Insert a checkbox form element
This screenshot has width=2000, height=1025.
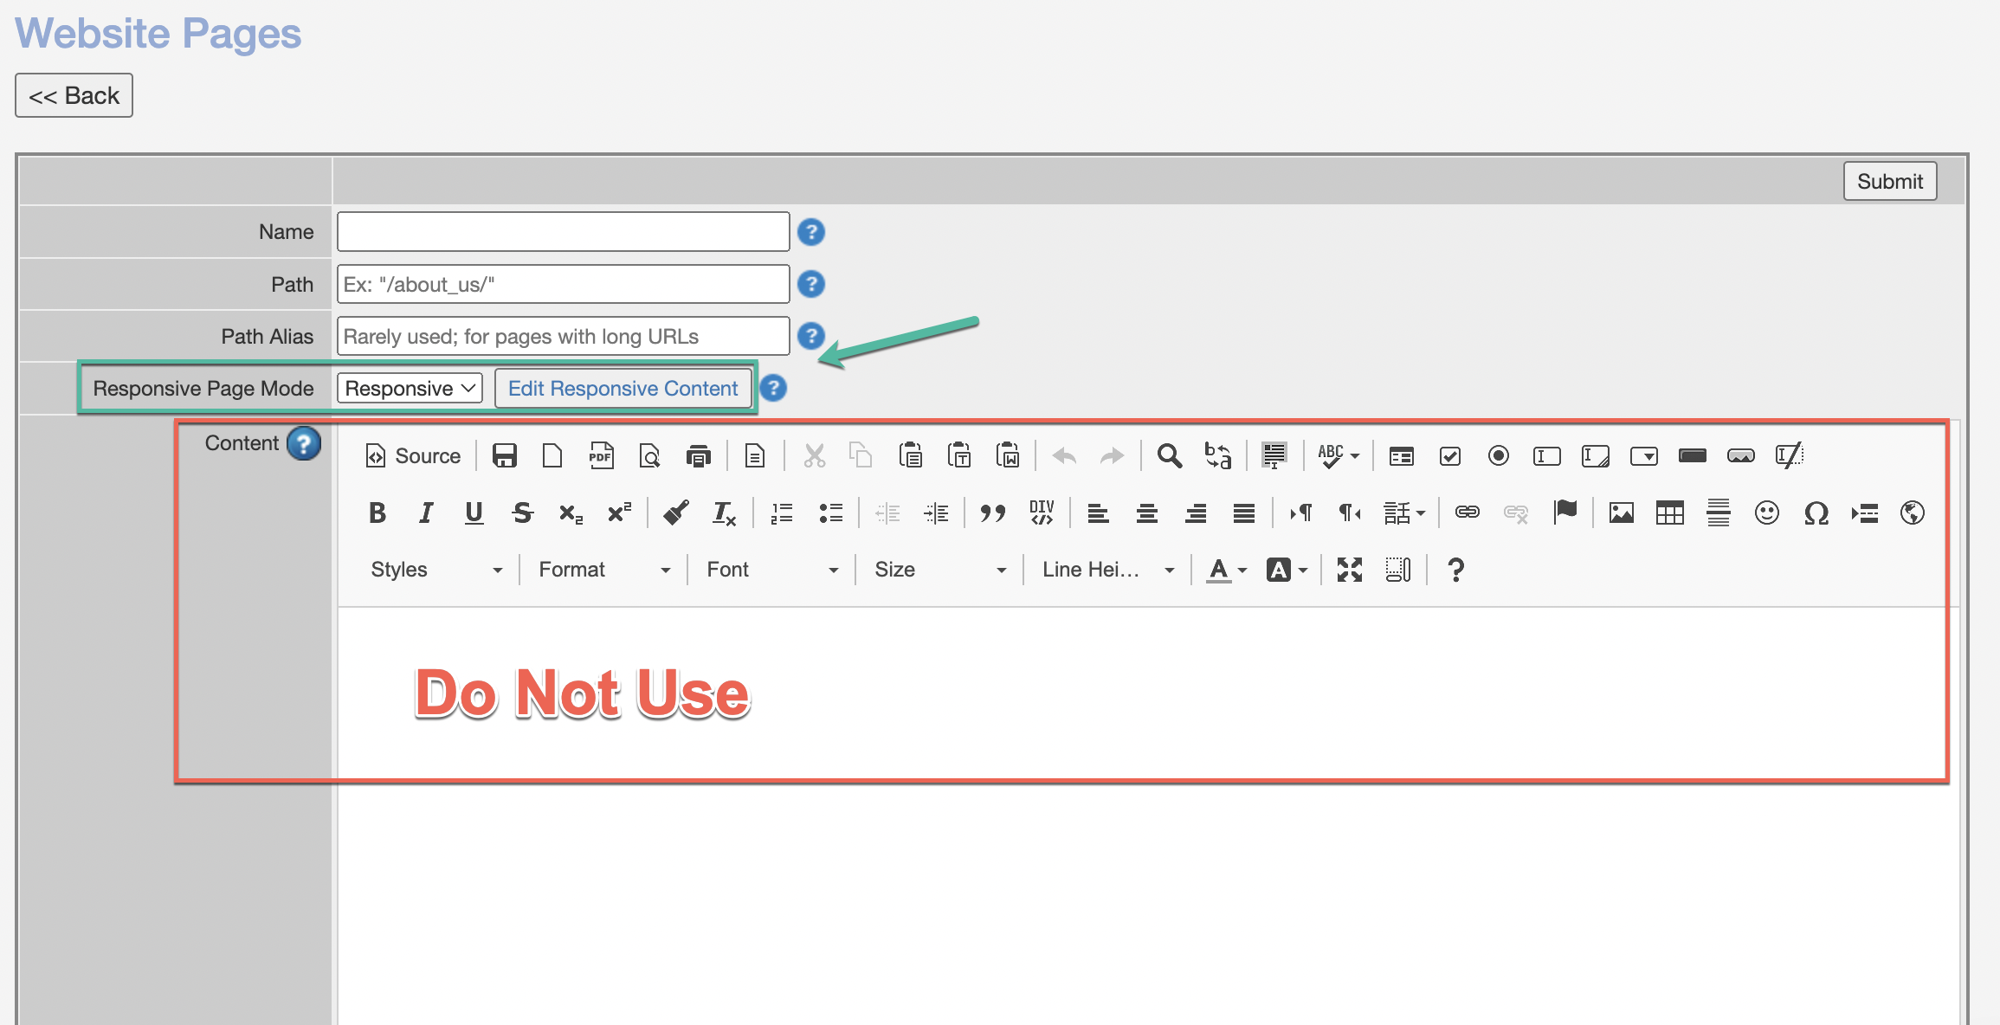(x=1449, y=456)
